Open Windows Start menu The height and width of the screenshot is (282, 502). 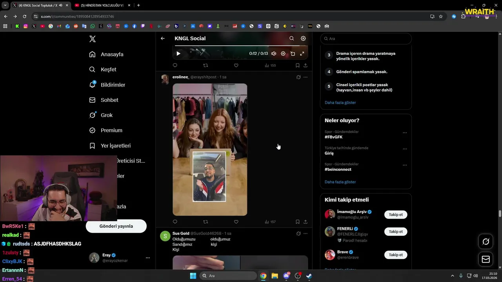[193, 276]
